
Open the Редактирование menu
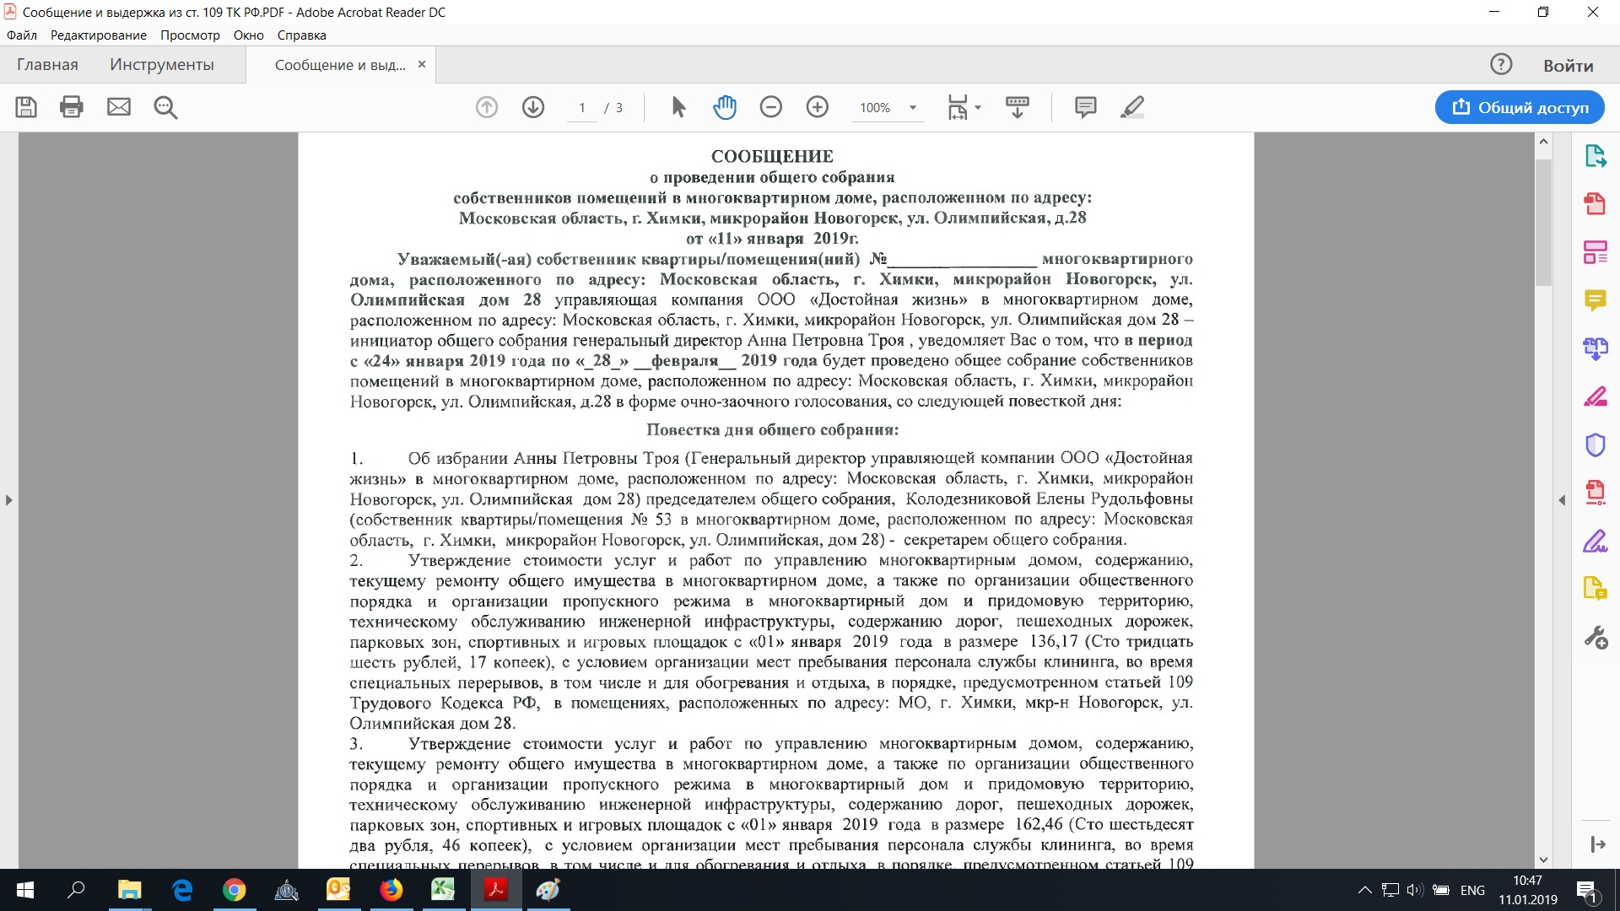click(x=98, y=35)
